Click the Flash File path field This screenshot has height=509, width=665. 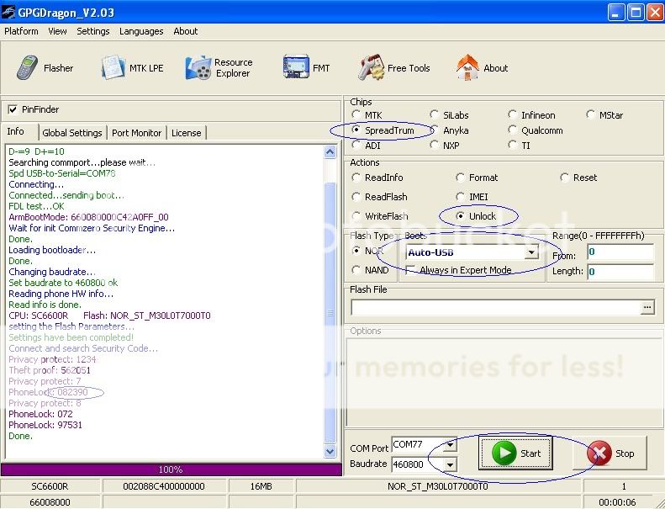[495, 307]
